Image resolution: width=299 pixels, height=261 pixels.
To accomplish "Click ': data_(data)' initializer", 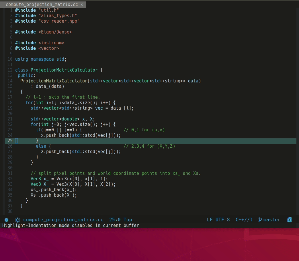I will pyautogui.click(x=48, y=86).
